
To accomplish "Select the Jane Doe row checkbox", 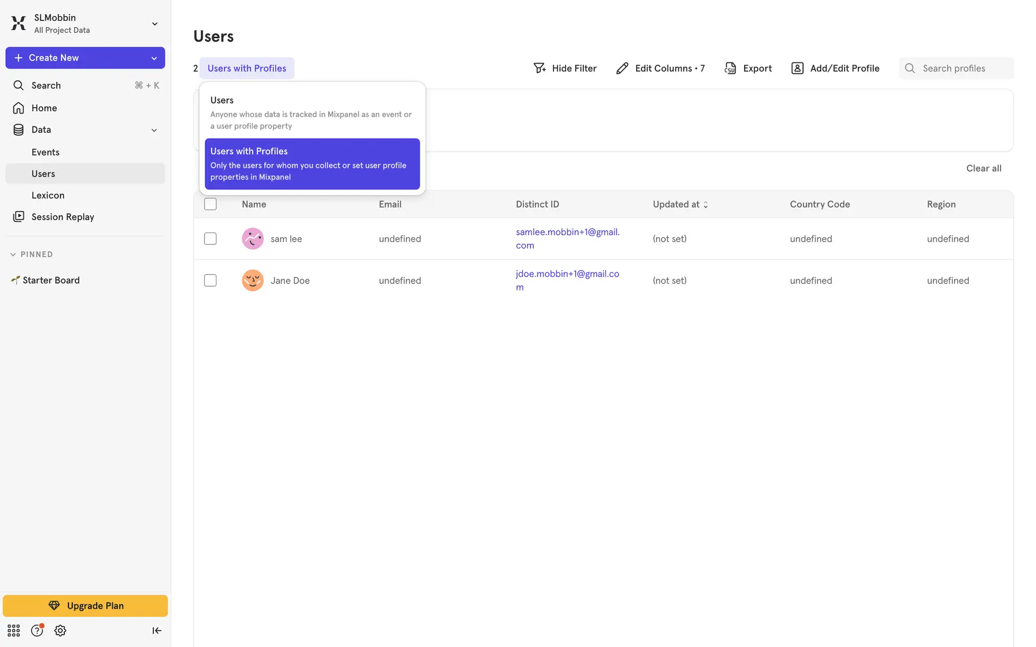I will 210,280.
